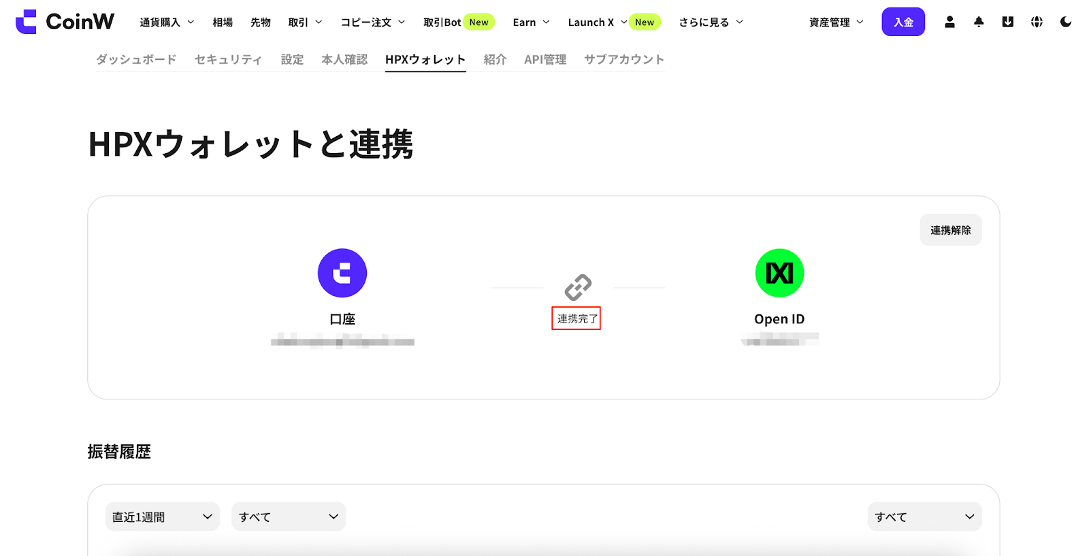The image size is (1089, 556).
Task: Click the HPXウォレットと連携 page heading
Action: [x=251, y=144]
